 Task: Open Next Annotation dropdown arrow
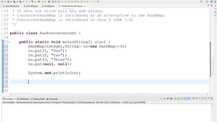(69, 2)
